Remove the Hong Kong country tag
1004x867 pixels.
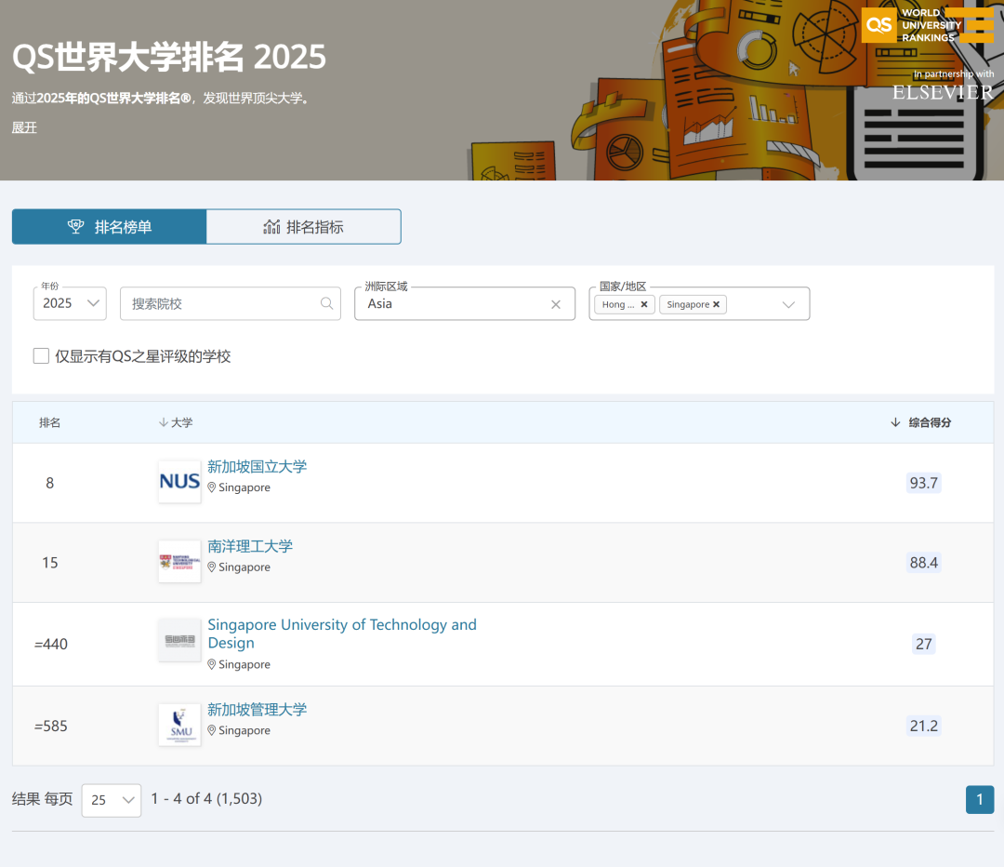(644, 304)
